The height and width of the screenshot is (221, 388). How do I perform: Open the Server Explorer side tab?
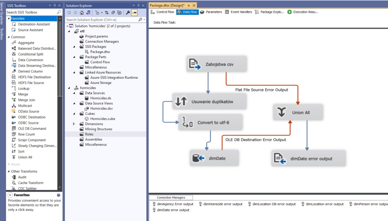pos(2,14)
